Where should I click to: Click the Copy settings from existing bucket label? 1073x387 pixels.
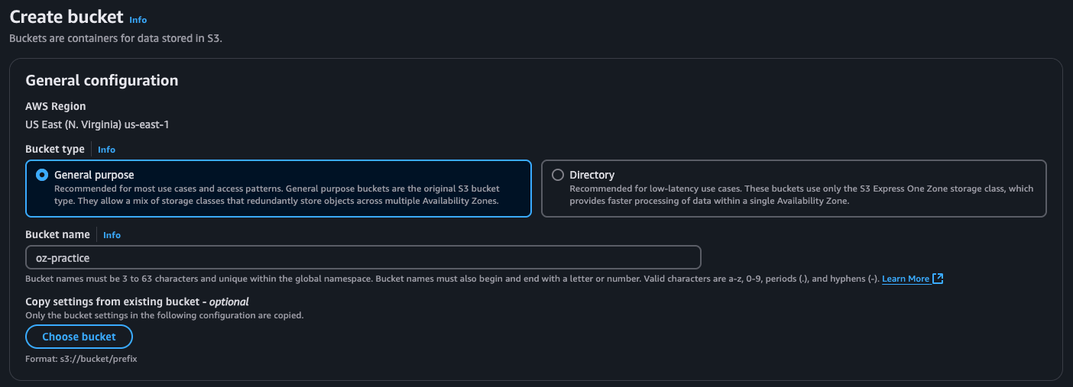(138, 302)
